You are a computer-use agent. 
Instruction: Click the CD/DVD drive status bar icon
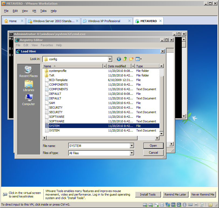156,204
